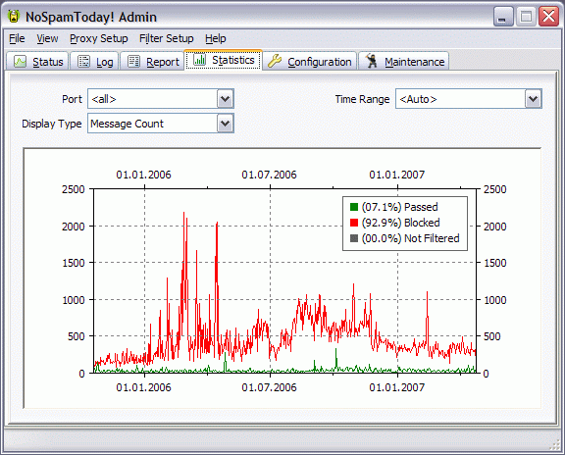Screen dimensions: 565x455
Task: Expand the Port dropdown arrow
Action: [x=226, y=99]
